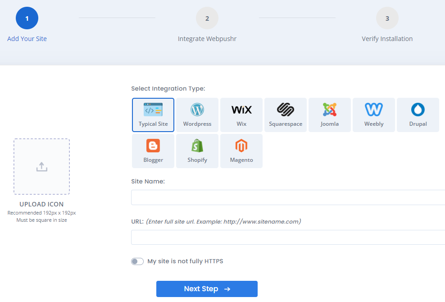Pick the Shopify integration option
Screen dimensions: 445x302
pos(197,151)
